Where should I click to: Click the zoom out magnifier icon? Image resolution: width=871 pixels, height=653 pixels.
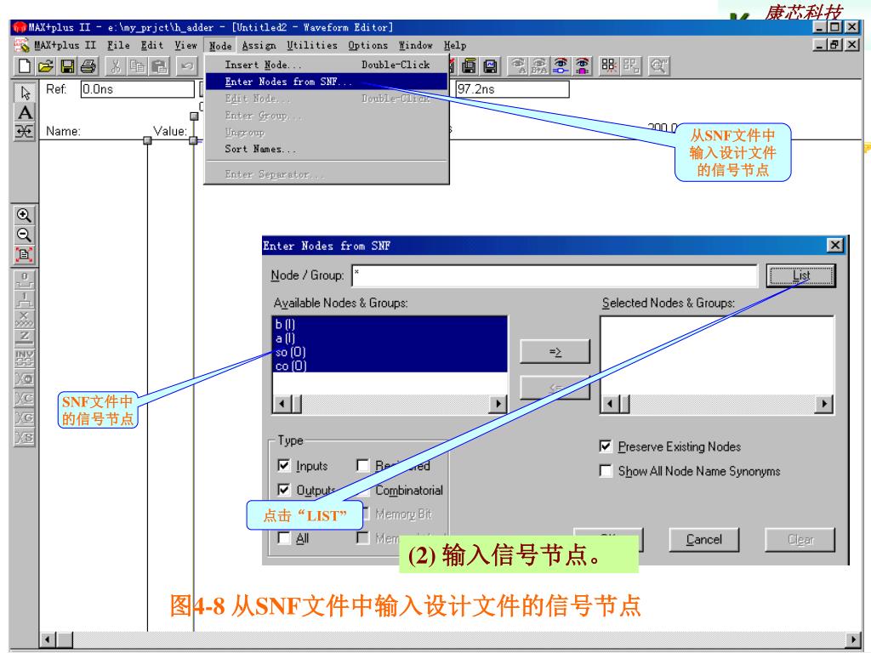24,235
